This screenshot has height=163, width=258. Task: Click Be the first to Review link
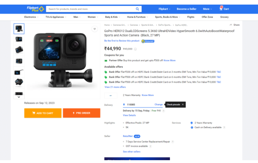point(122,41)
